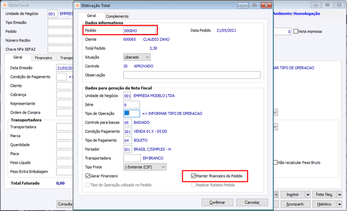Click the BRASIL C/SIMPLES - H text

tap(152, 149)
